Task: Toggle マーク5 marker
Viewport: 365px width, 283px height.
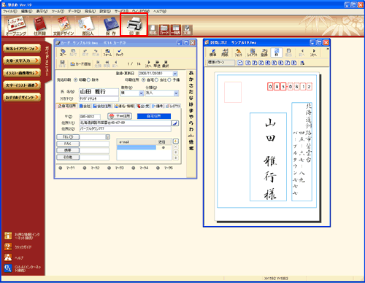Action: coord(158,168)
